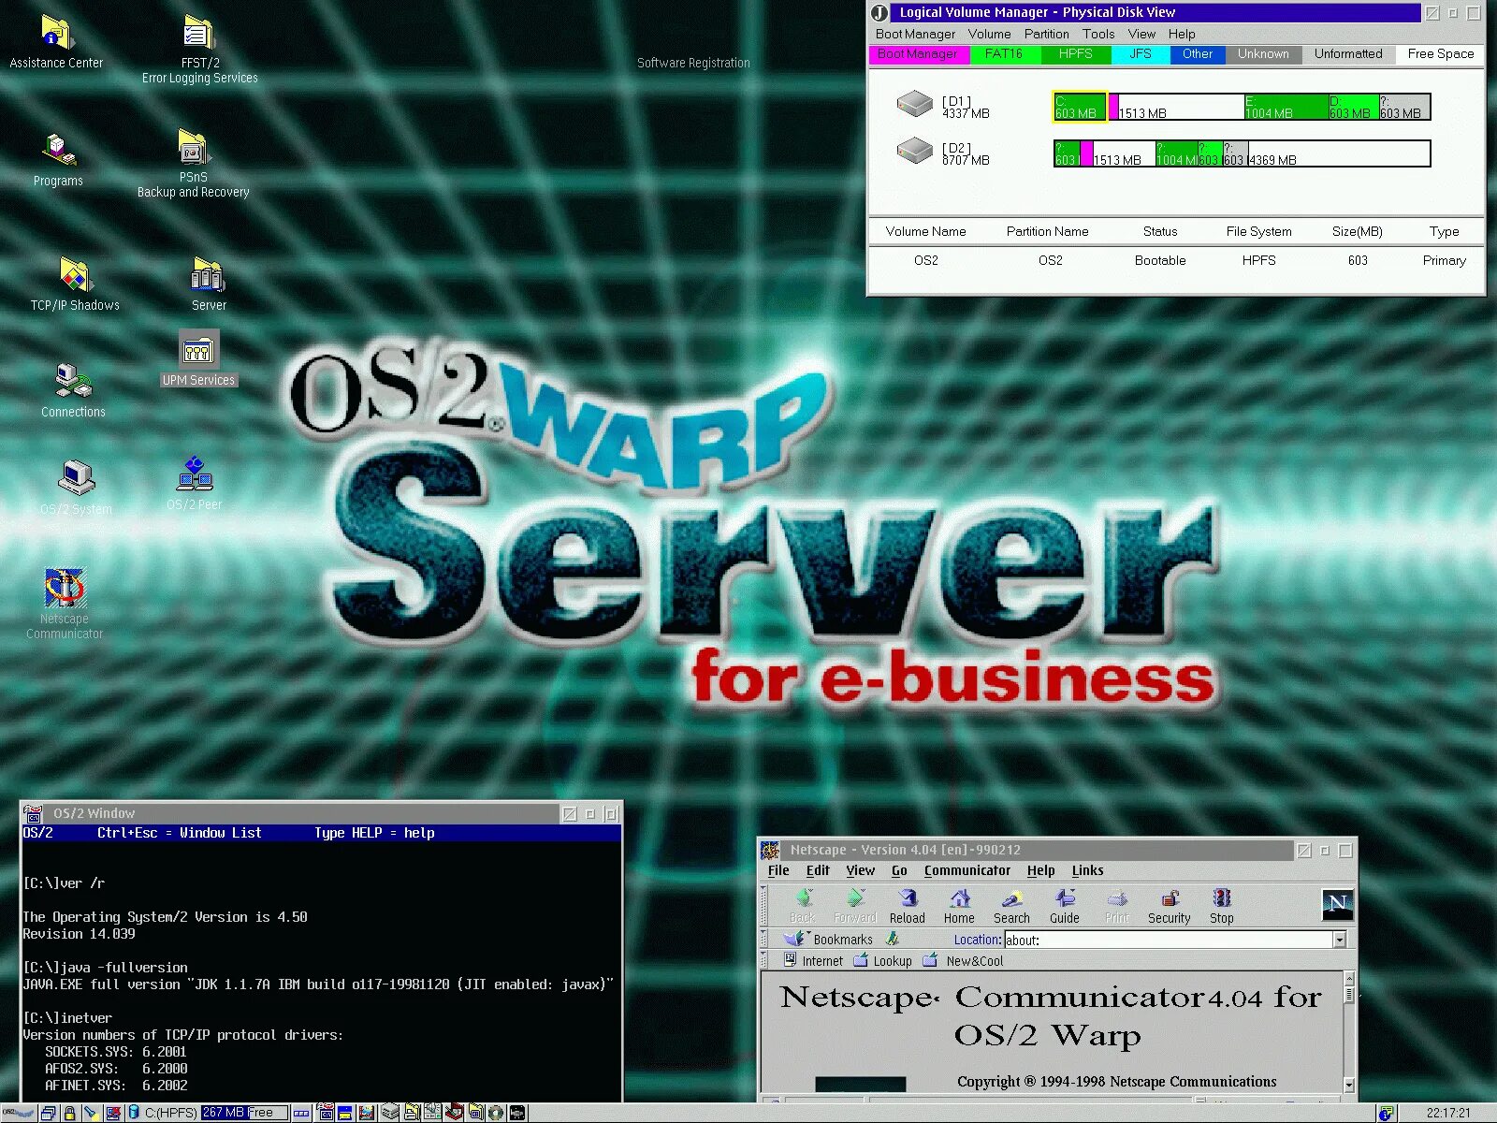The width and height of the screenshot is (1497, 1123).
Task: Open the OS/2 Warp menu button on WarpCenter
Action: pos(18,1113)
